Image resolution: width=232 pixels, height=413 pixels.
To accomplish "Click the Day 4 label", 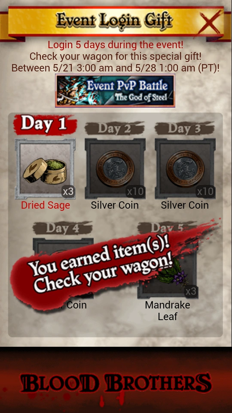I will coord(63,228).
